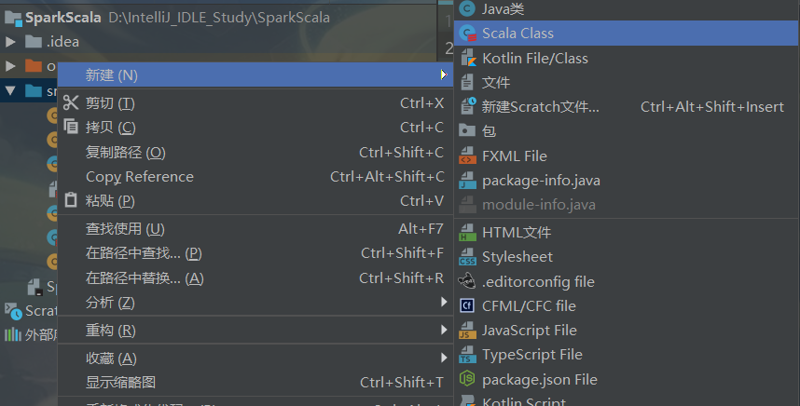Click the scissors icon beside 剪切
The width and height of the screenshot is (800, 406).
click(71, 102)
